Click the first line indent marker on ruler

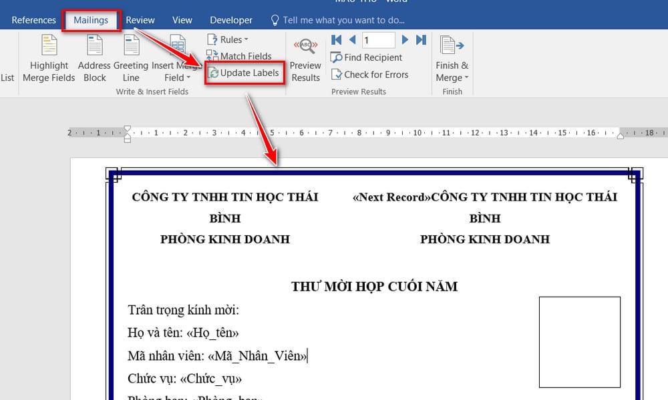click(x=127, y=129)
